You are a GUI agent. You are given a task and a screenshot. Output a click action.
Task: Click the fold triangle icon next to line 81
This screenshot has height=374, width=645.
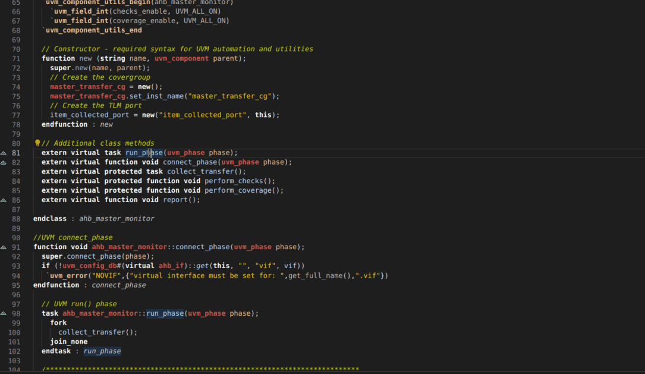tap(4, 152)
